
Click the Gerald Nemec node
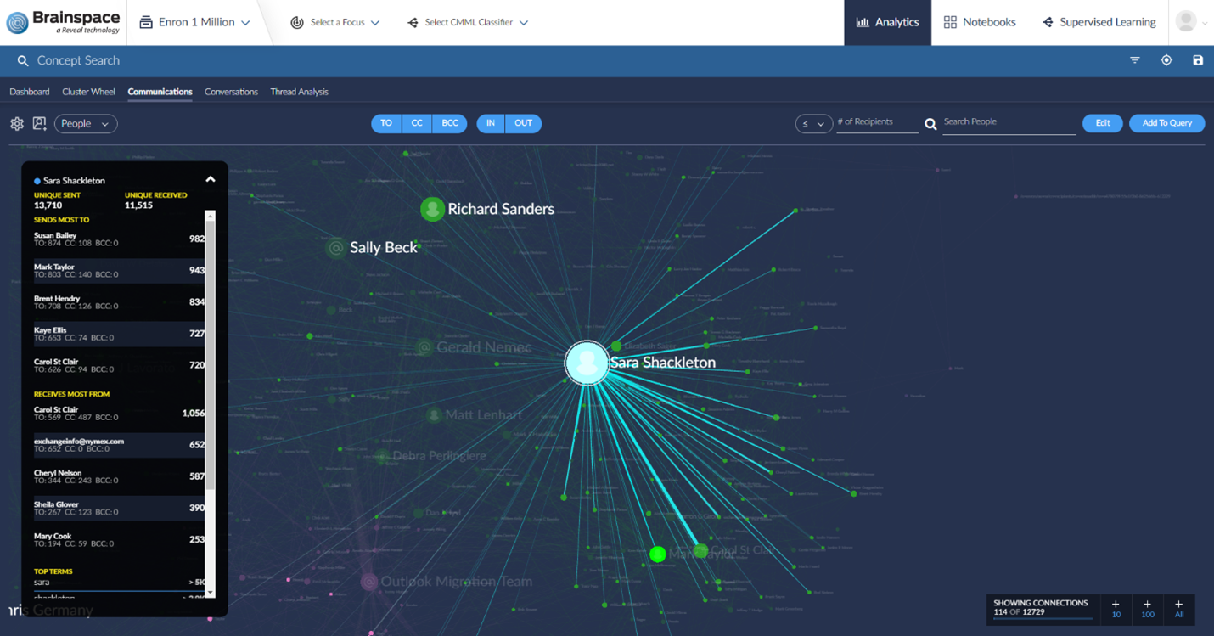[424, 347]
